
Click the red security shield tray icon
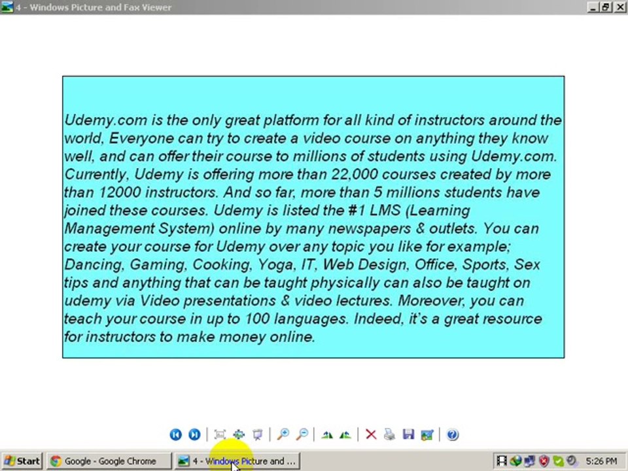(544, 461)
